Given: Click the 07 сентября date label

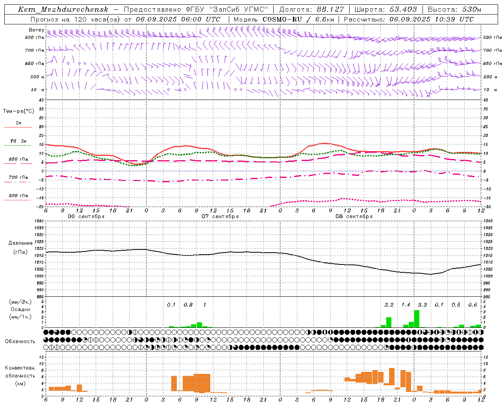Looking at the screenshot, I should point(220,216).
